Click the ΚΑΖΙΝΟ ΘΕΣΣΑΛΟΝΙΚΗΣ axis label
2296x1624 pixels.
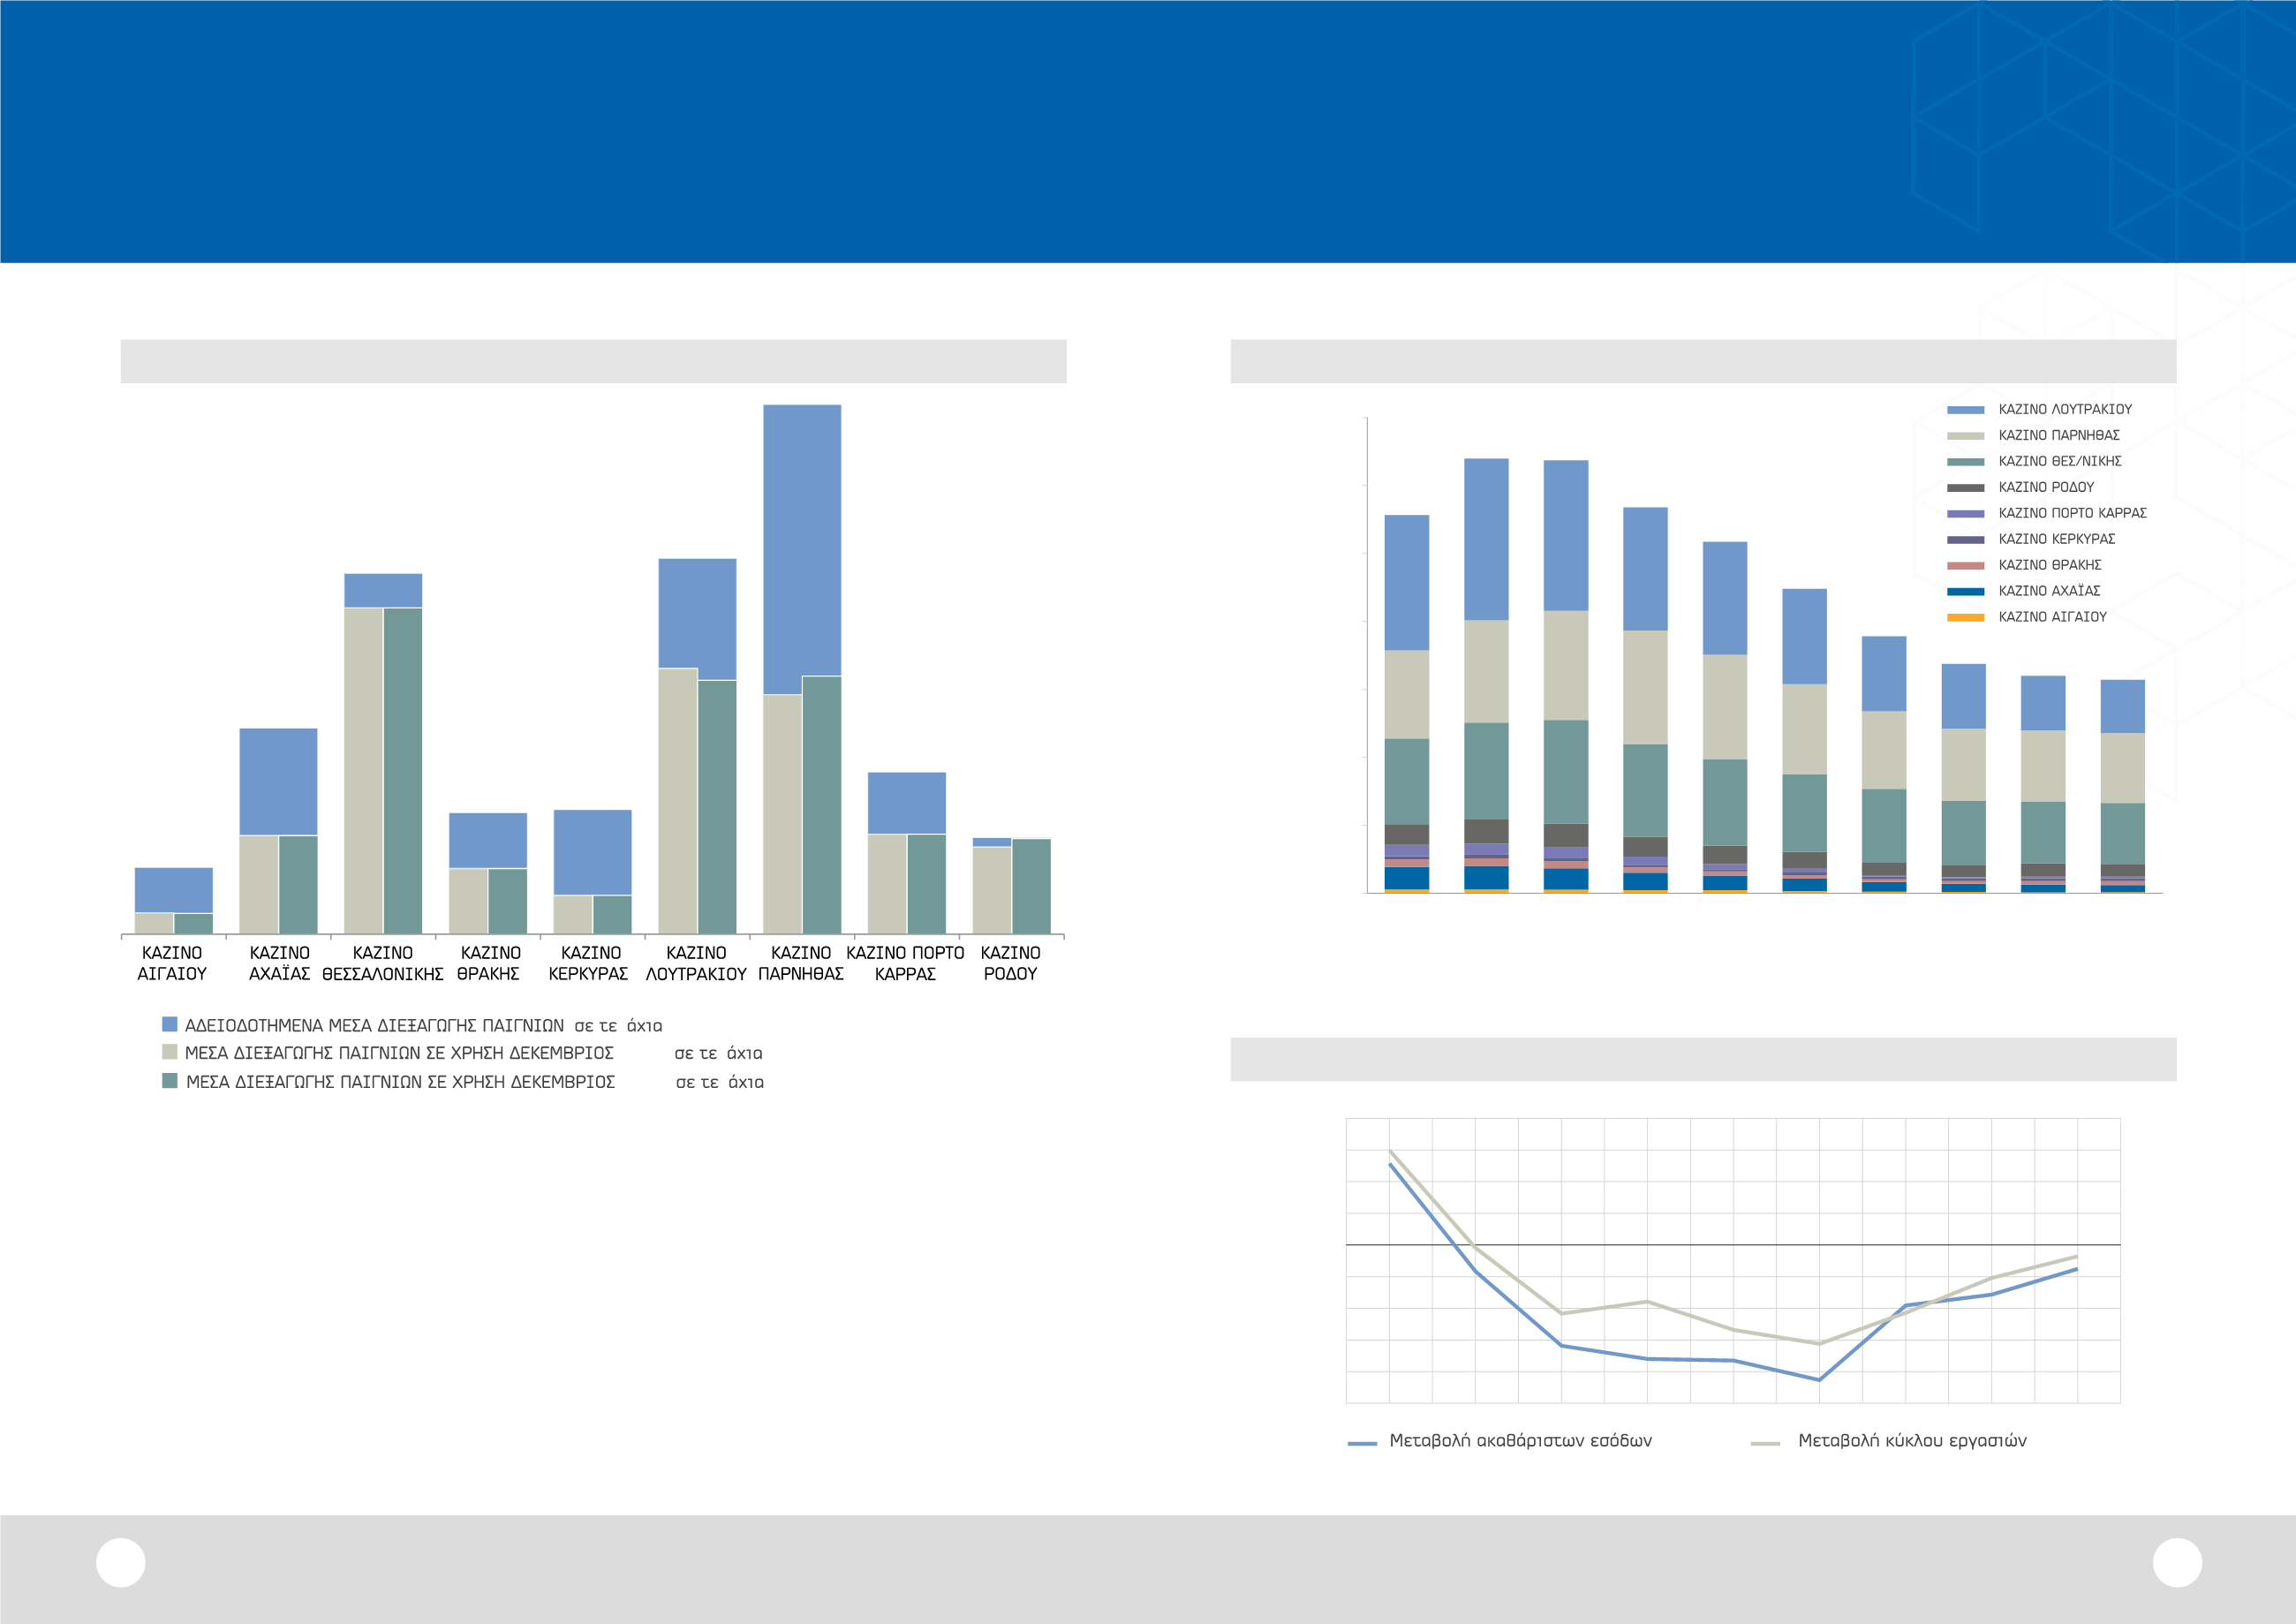(383, 964)
